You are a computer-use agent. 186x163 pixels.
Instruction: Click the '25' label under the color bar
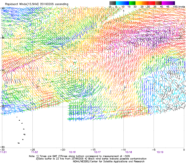(x=142, y=7)
